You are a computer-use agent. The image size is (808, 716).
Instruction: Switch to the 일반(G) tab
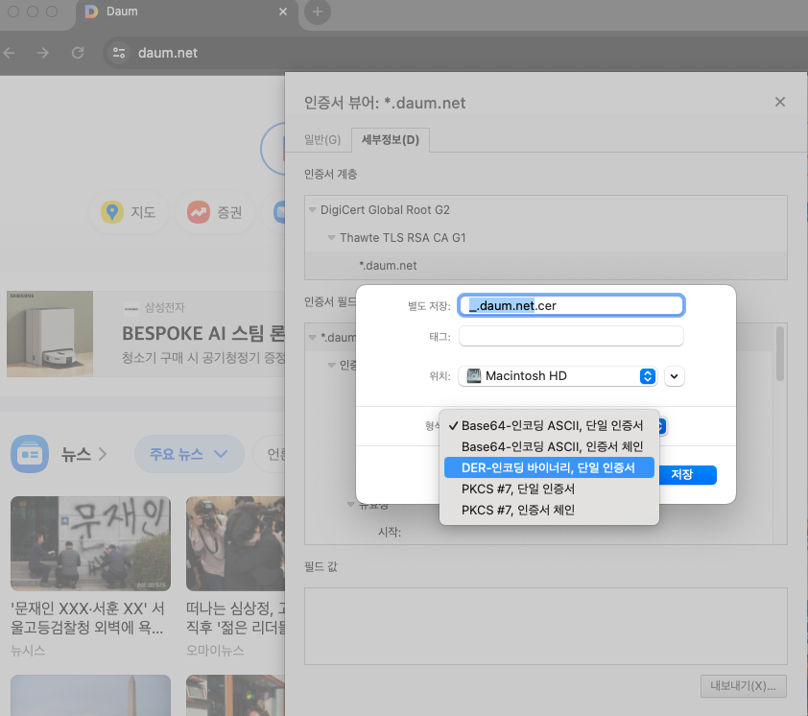tap(322, 140)
